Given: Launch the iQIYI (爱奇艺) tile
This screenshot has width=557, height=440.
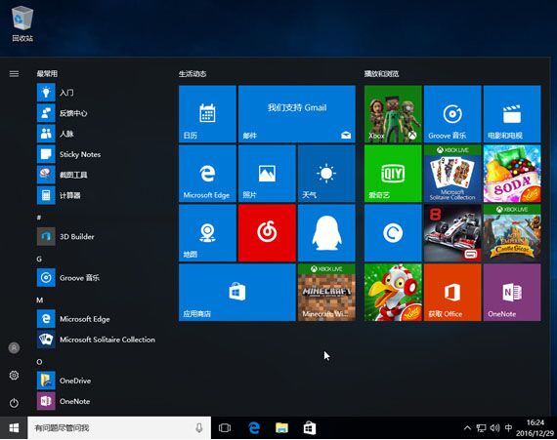Looking at the screenshot, I should [x=393, y=174].
